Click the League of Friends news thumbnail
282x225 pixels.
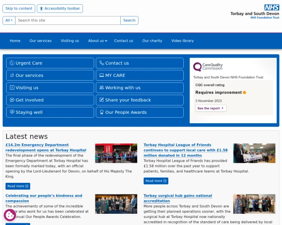[254, 153]
